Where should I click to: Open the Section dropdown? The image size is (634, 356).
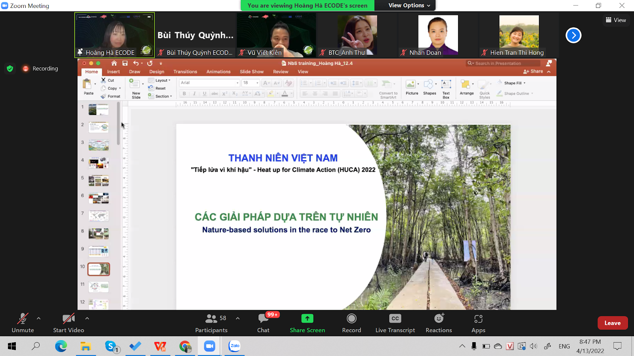(160, 96)
